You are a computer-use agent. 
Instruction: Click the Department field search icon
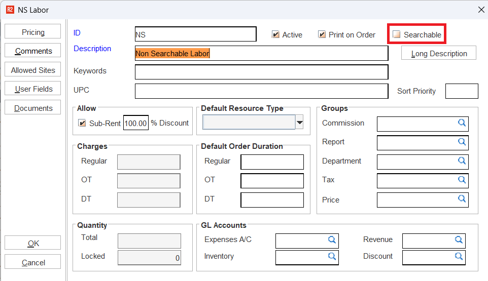462,161
